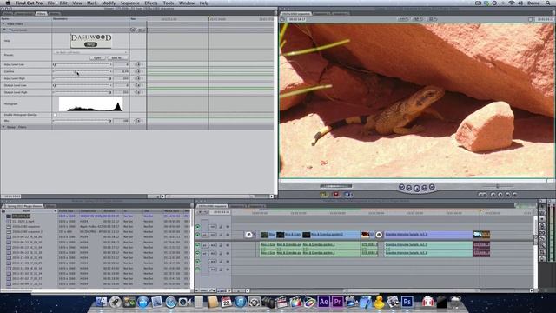The width and height of the screenshot is (556, 313).
Task: Toggle Auto Select on V1 track
Action: 228,235
